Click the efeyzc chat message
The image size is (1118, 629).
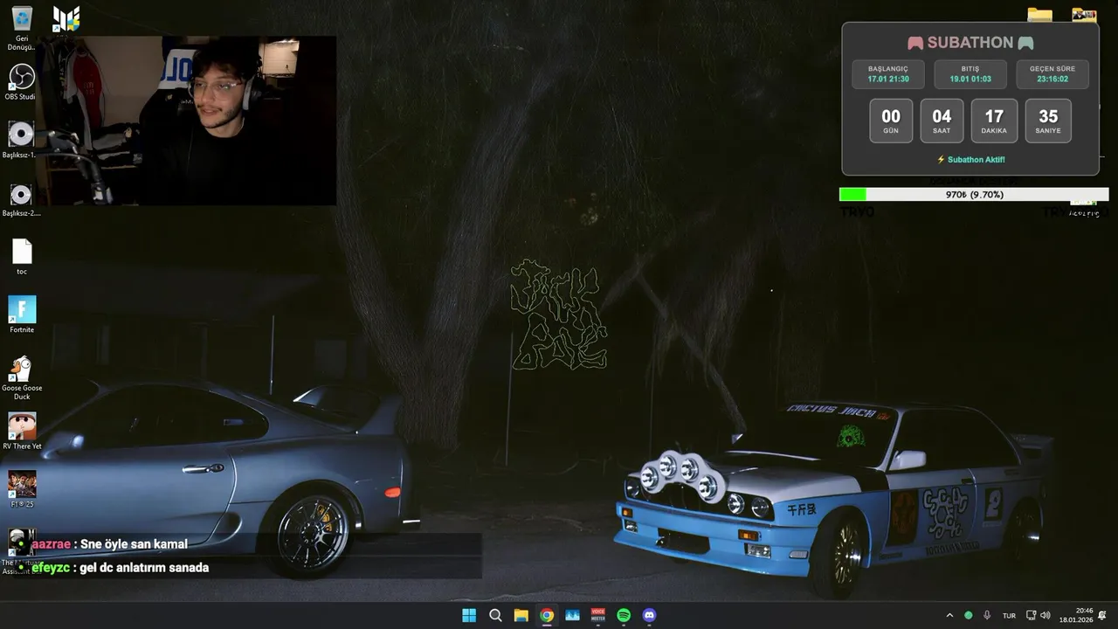pos(120,568)
